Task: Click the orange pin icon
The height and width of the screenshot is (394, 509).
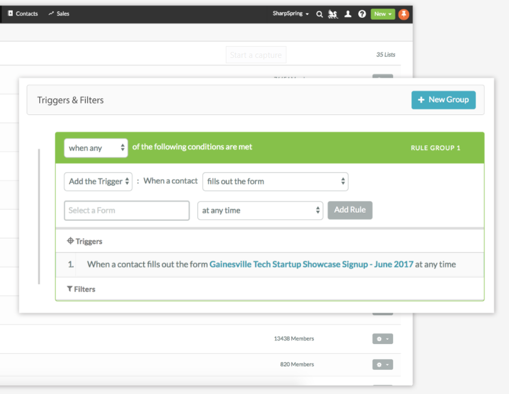Action: pyautogui.click(x=403, y=14)
